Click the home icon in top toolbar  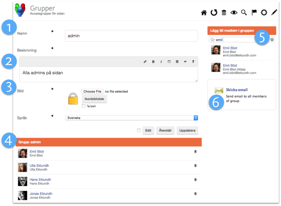(204, 13)
